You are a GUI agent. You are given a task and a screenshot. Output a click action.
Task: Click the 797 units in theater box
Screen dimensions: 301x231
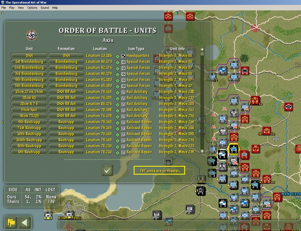click(159, 171)
